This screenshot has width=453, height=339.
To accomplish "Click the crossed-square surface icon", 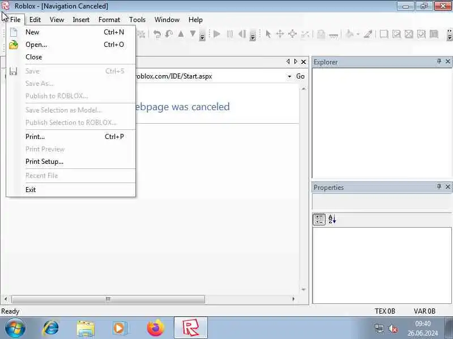I will pos(409,34).
